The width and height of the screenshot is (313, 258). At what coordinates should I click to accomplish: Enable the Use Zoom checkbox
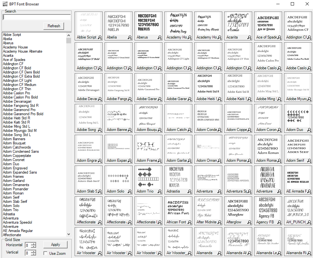45,253
